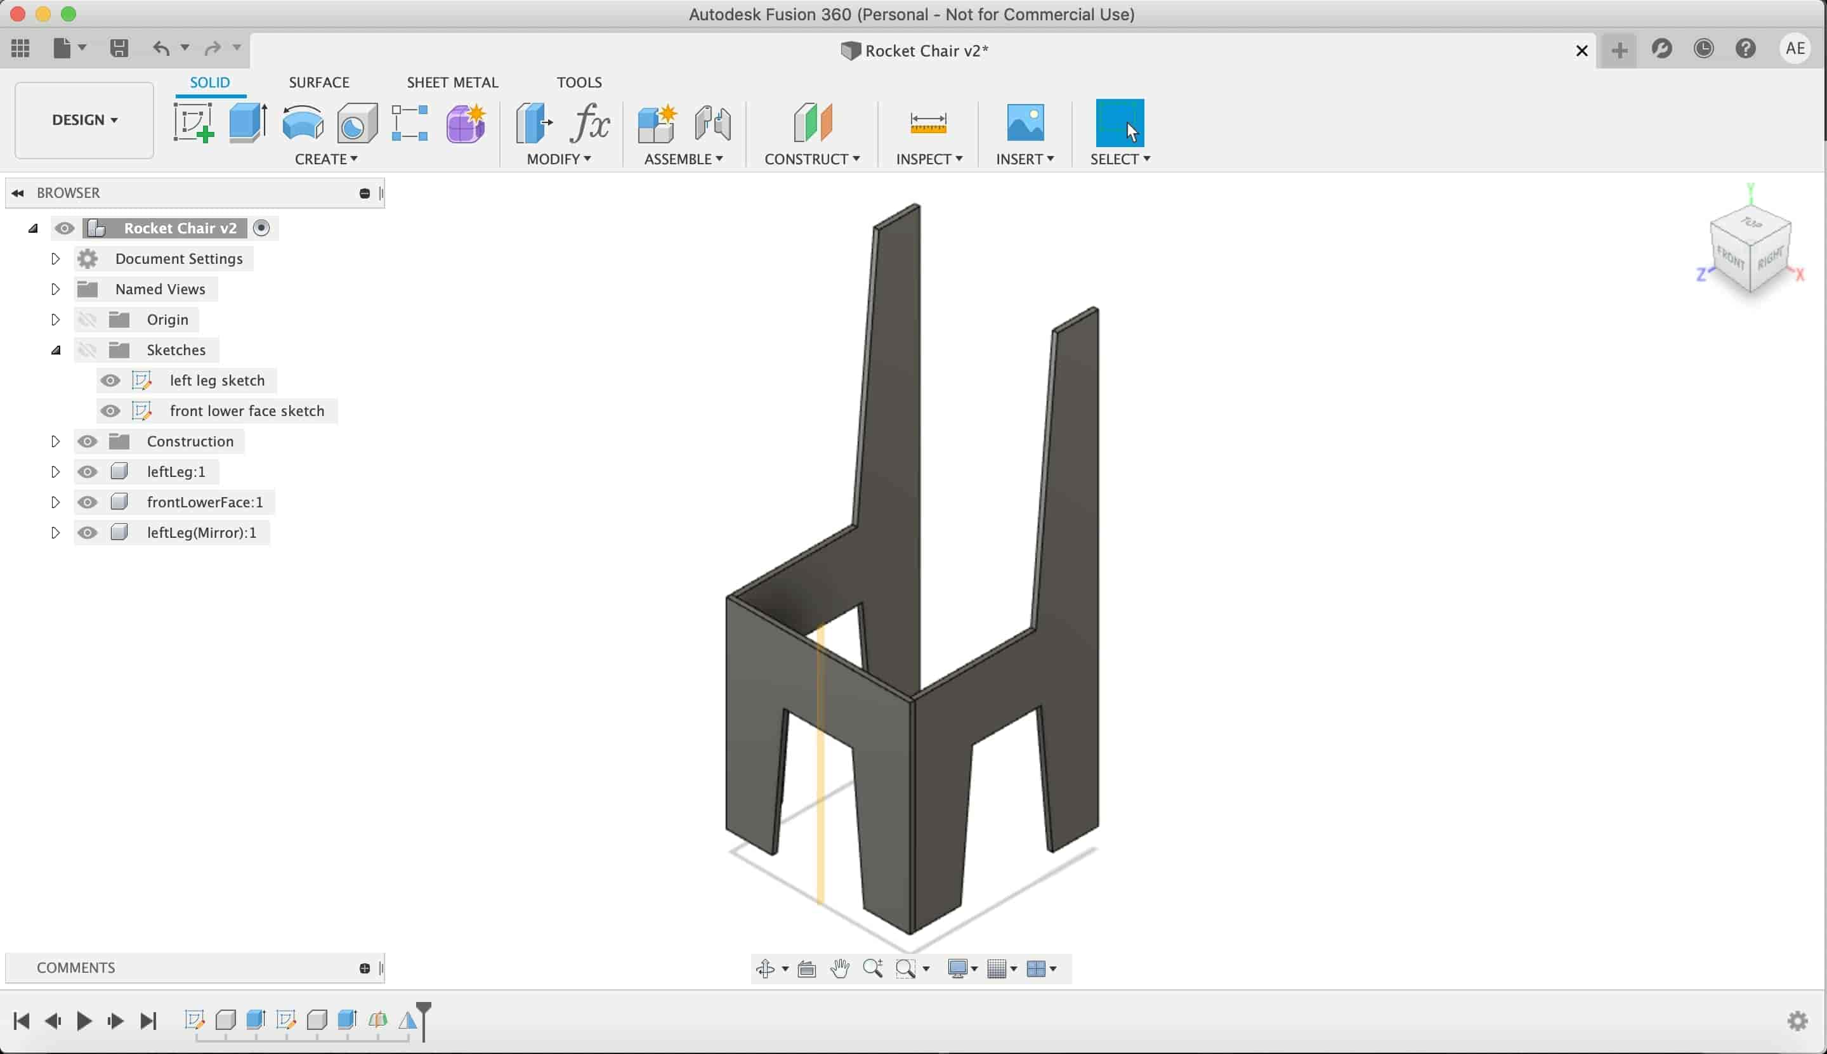The width and height of the screenshot is (1827, 1054).
Task: Click the Redo arrow
Action: pyautogui.click(x=212, y=48)
